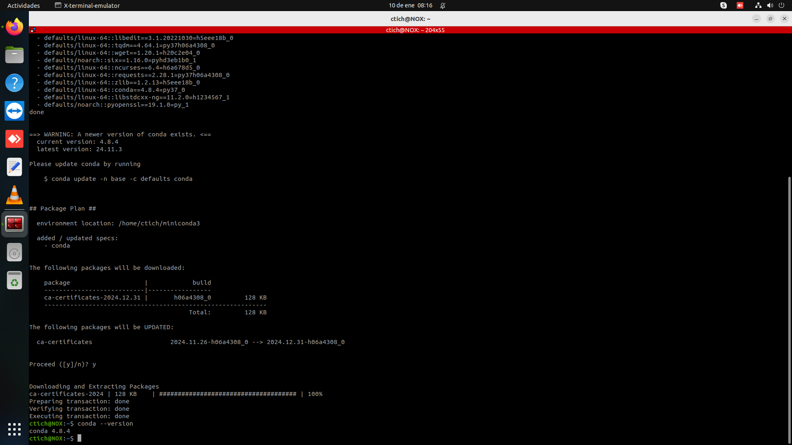This screenshot has width=792, height=445.
Task: Click the Terminator terminal dock icon
Action: pos(14,224)
